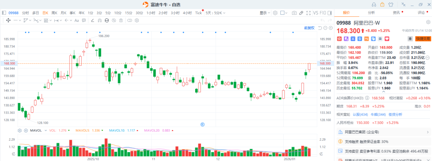
Task: Select the parallel channel drawing tool
Action: 25,20
